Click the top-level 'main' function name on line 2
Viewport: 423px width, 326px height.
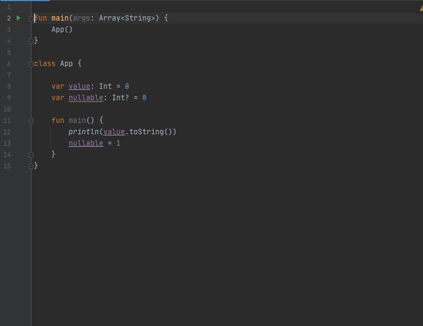coord(60,18)
